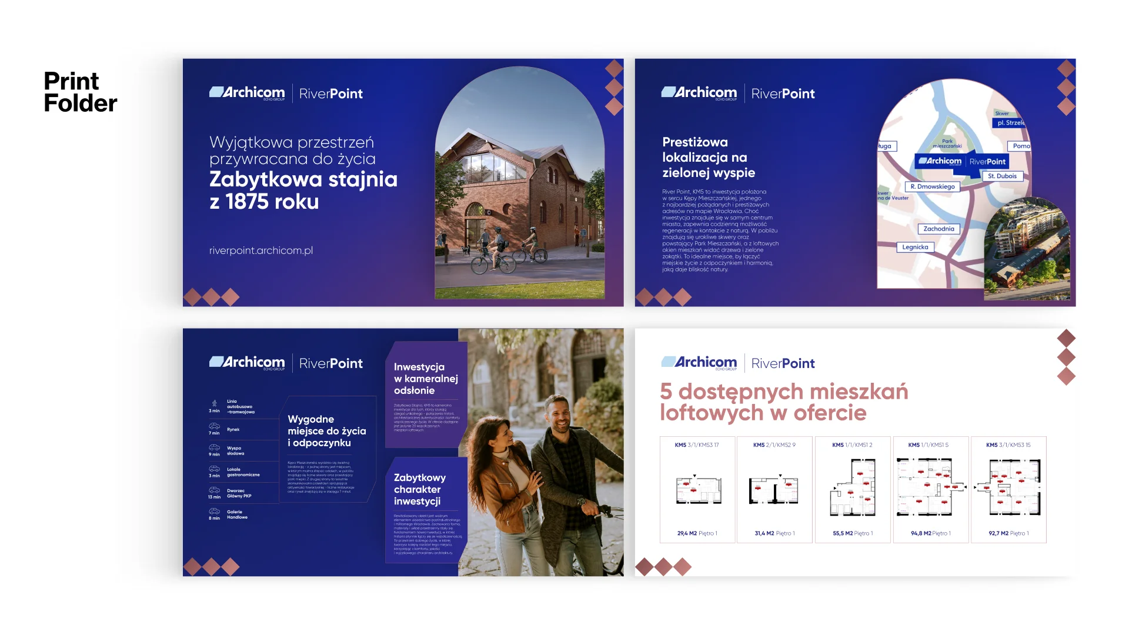Click the walking icon beside Linia autobusowo-tramwajowa
Screen dimensions: 1129x635
215,404
